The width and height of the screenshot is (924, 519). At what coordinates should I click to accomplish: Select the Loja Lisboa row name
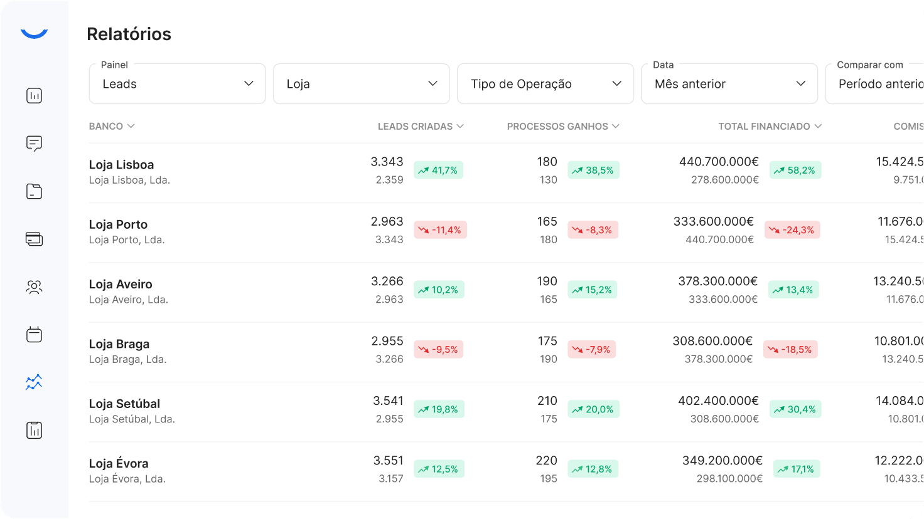click(121, 165)
